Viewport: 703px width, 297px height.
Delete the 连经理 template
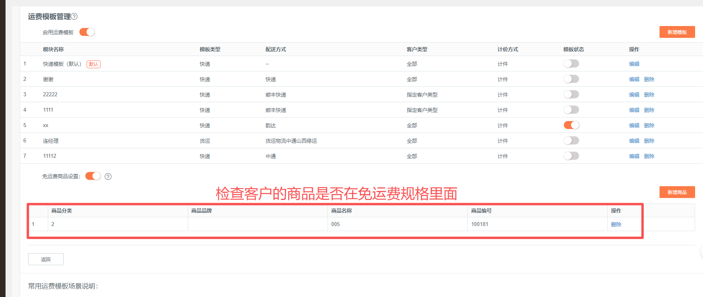pyautogui.click(x=649, y=141)
